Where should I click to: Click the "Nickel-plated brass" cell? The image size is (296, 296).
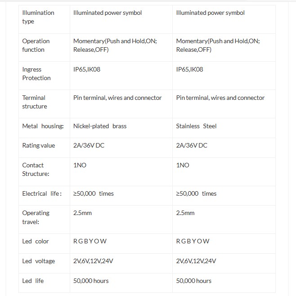(100, 126)
